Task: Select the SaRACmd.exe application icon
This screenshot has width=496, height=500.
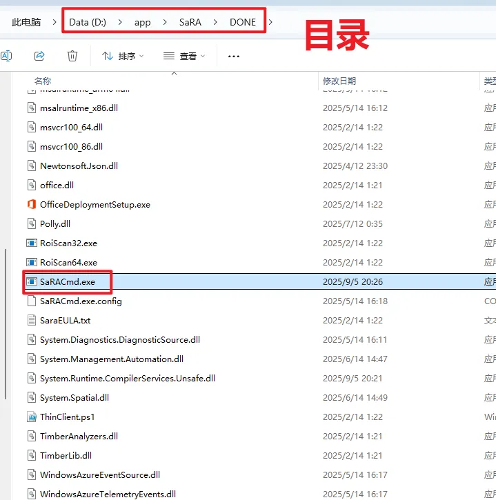Action: point(32,281)
